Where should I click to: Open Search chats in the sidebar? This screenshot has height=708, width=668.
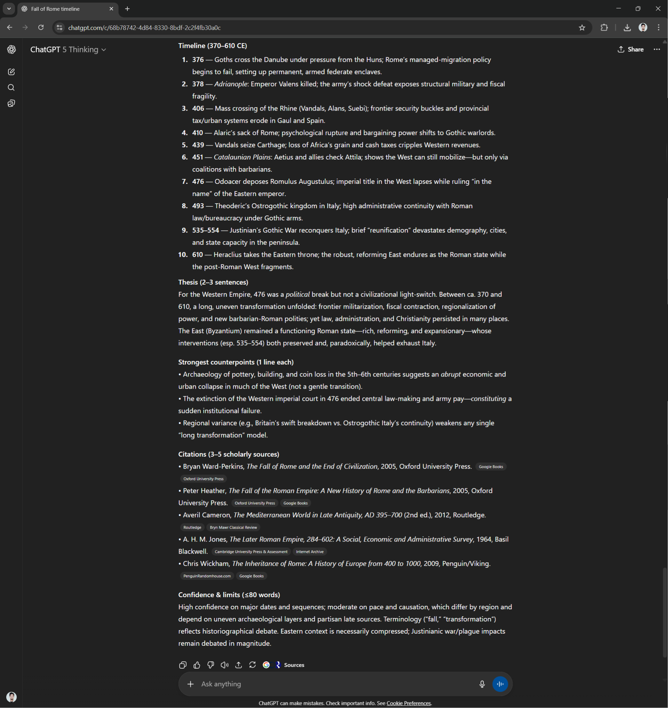pyautogui.click(x=11, y=88)
